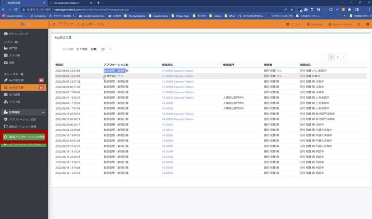The width and height of the screenshot is (372, 219).
Task: Open the 13-00006 Kazunori Tatsuki link
Action: click(177, 87)
